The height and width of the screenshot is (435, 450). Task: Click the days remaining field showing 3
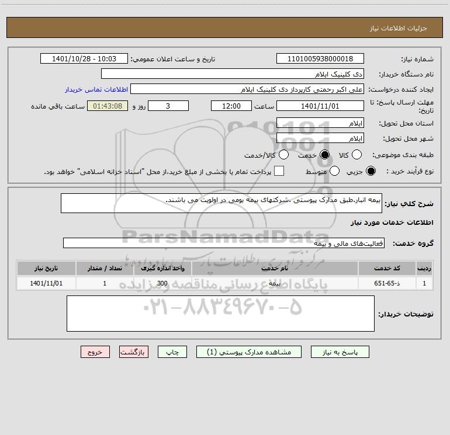[x=168, y=106]
